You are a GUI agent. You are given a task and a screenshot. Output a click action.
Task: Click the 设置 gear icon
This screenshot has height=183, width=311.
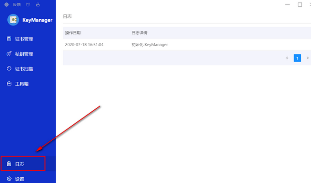[x=9, y=179]
